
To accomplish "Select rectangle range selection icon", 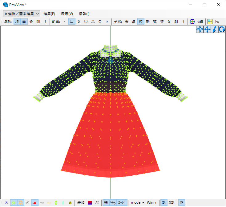I will 72,22.
